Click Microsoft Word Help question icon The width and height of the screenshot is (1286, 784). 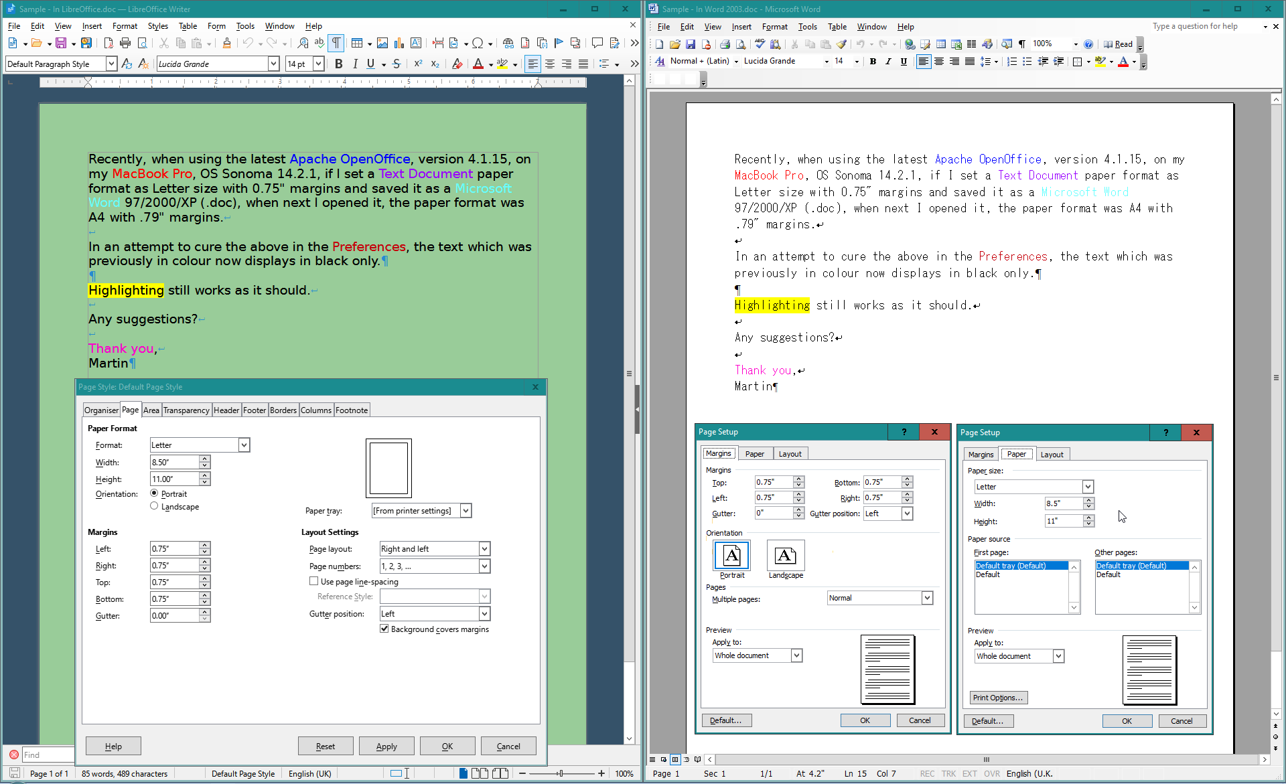click(x=1088, y=44)
